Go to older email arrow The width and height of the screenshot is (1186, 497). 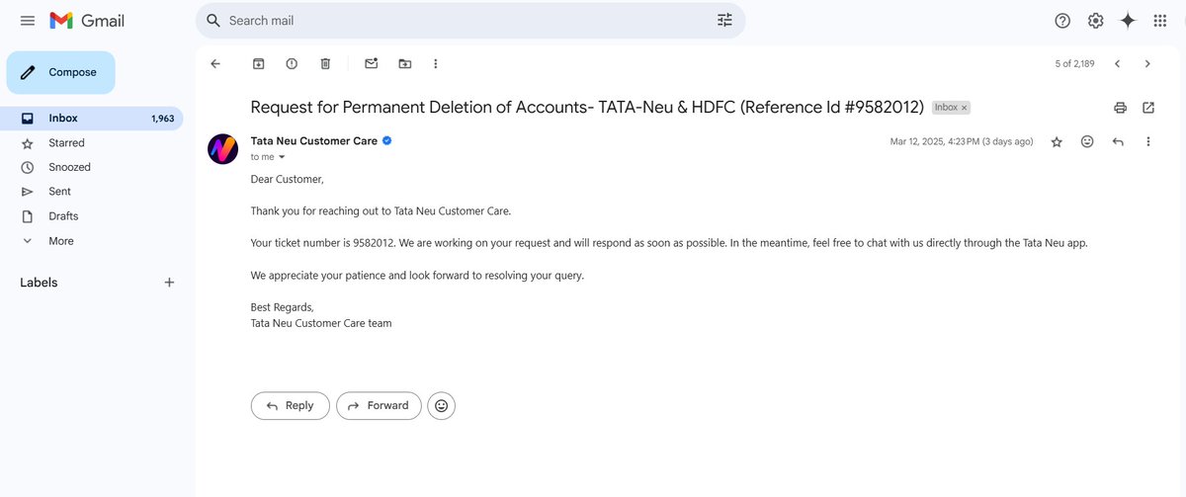pyautogui.click(x=1147, y=63)
